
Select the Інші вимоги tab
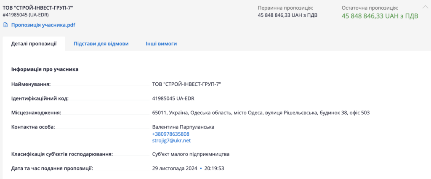(161, 44)
